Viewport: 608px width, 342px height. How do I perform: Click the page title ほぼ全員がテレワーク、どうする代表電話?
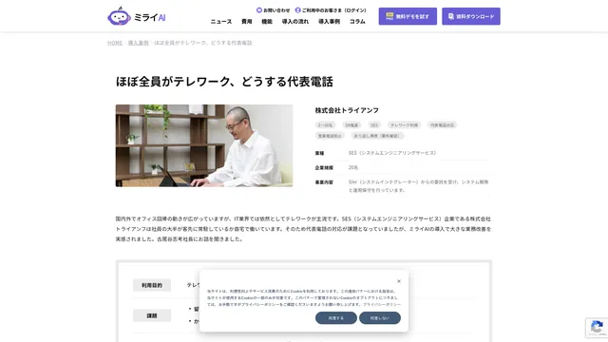click(224, 82)
